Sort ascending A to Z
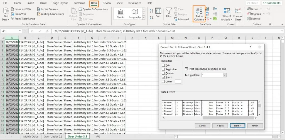Image resolution: width=285 pixels, height=140 pixels. [x=151, y=11]
